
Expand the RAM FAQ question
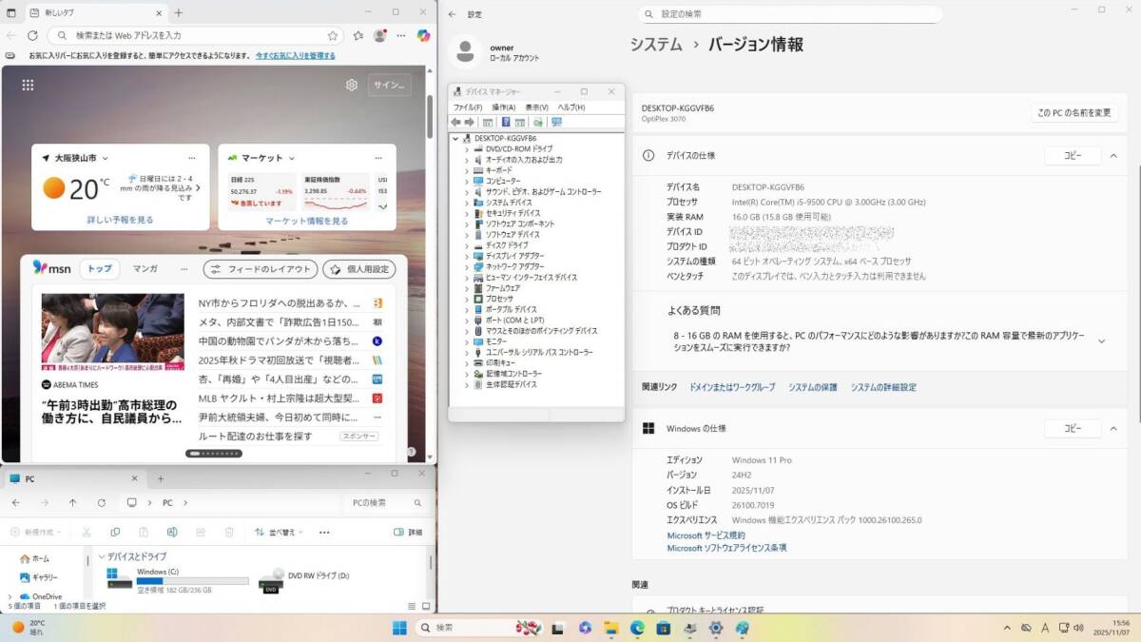[x=1101, y=340]
